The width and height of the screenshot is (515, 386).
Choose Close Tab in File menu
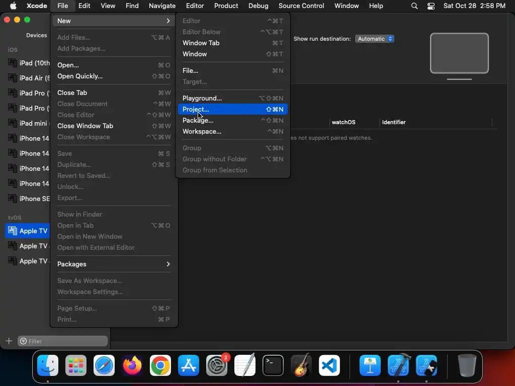114,92
